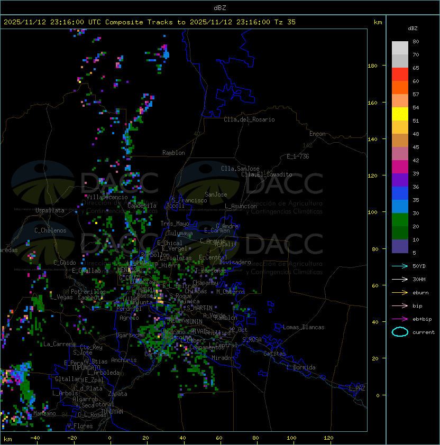Click the 'dBZ' title at top center
The height and width of the screenshot is (445, 440).
220,8
